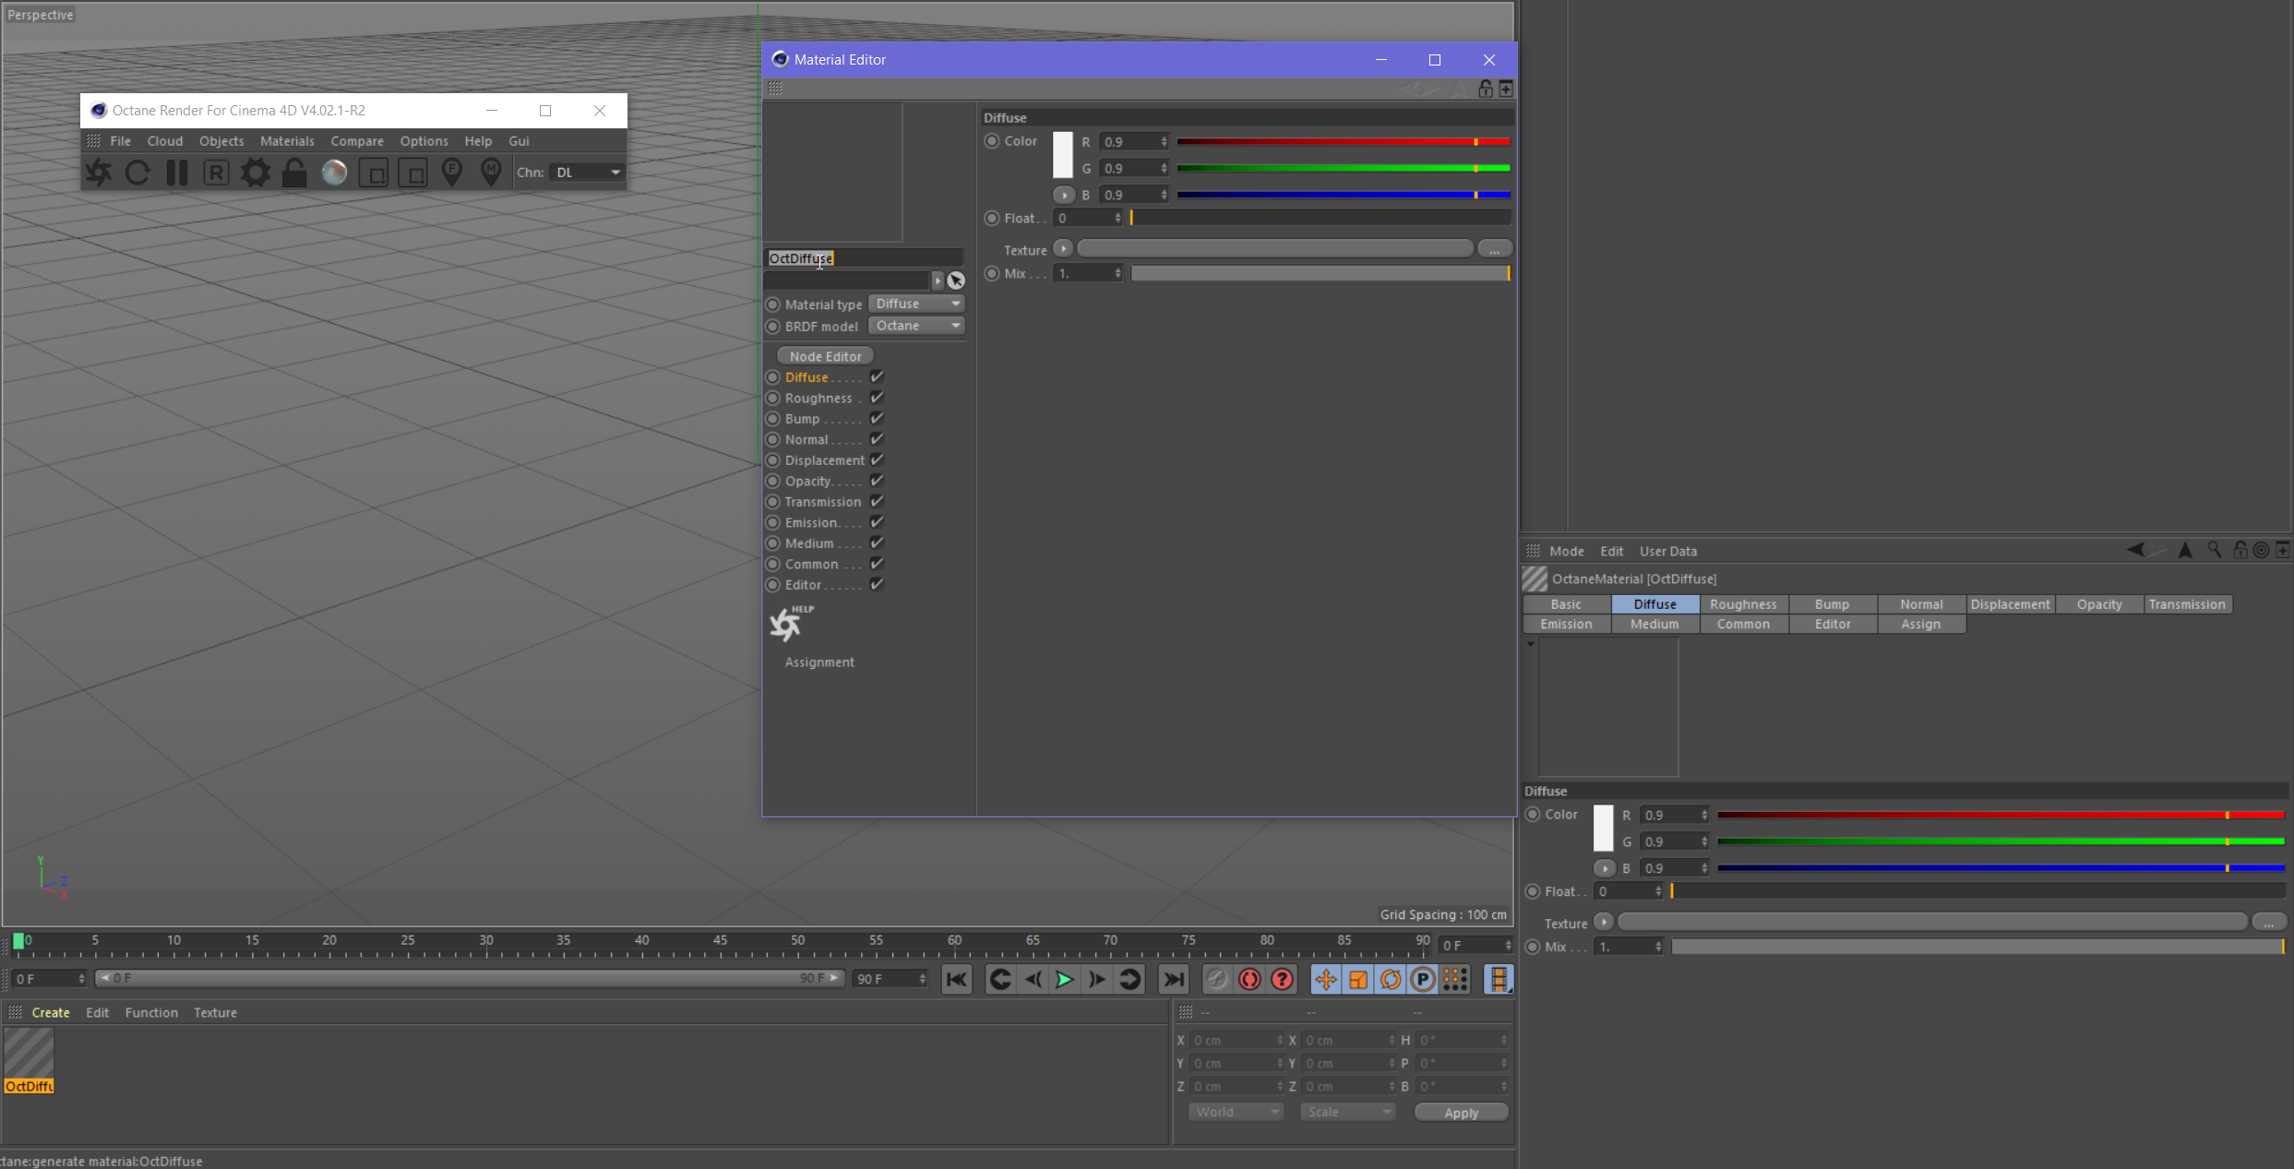Toggle the orange move position key icon
This screenshot has height=1169, width=2294.
pyautogui.click(x=1325, y=980)
